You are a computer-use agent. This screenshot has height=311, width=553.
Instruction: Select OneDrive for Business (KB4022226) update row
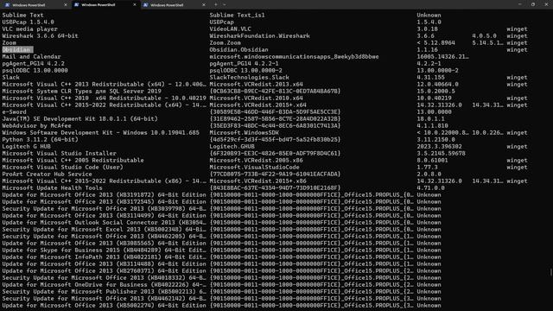pyautogui.click(x=104, y=284)
